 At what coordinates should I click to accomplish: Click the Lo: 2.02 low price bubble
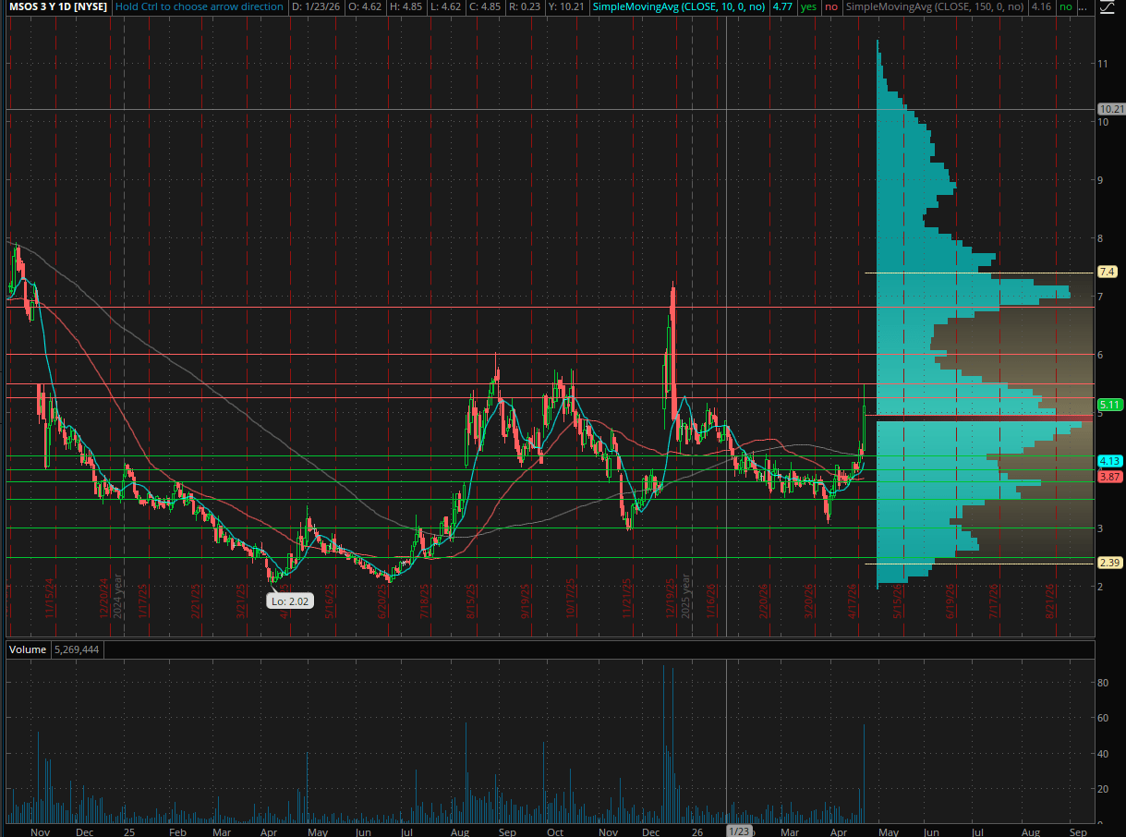tap(292, 601)
